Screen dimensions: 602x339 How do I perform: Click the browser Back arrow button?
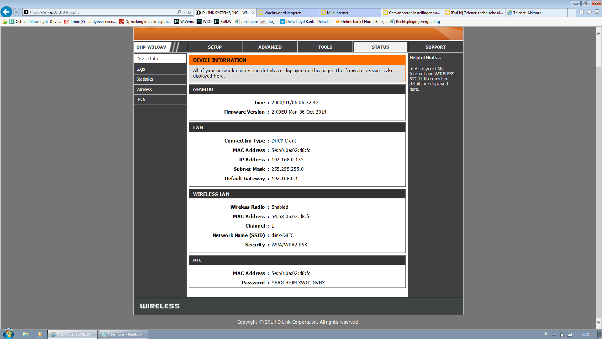tap(6, 12)
